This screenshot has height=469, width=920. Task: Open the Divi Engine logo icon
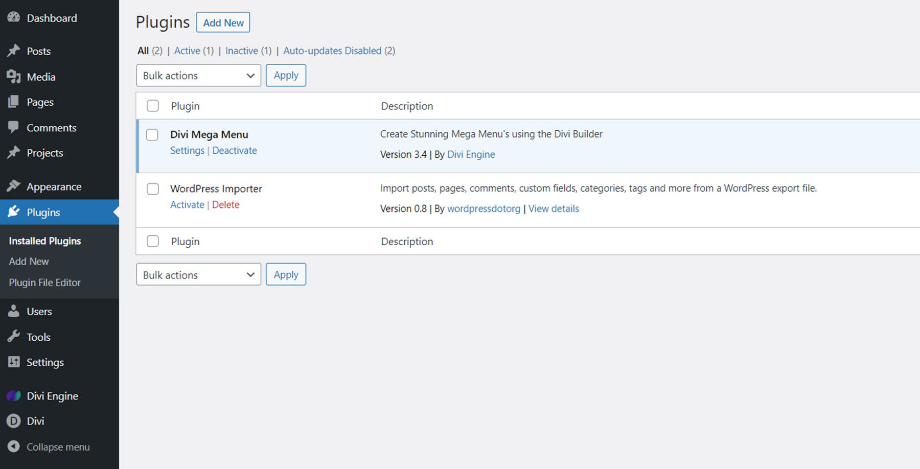pos(13,395)
